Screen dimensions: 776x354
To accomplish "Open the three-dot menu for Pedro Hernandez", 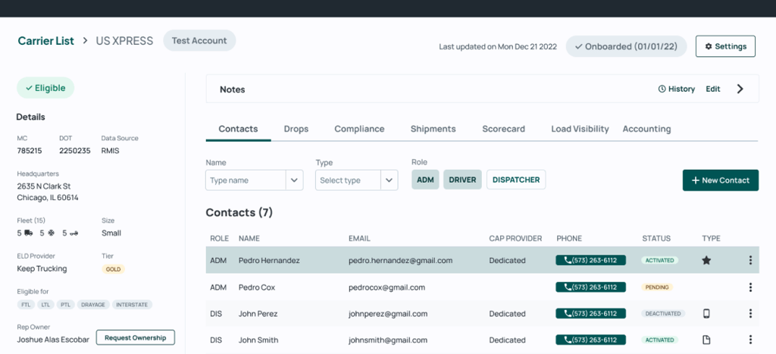I will (750, 261).
